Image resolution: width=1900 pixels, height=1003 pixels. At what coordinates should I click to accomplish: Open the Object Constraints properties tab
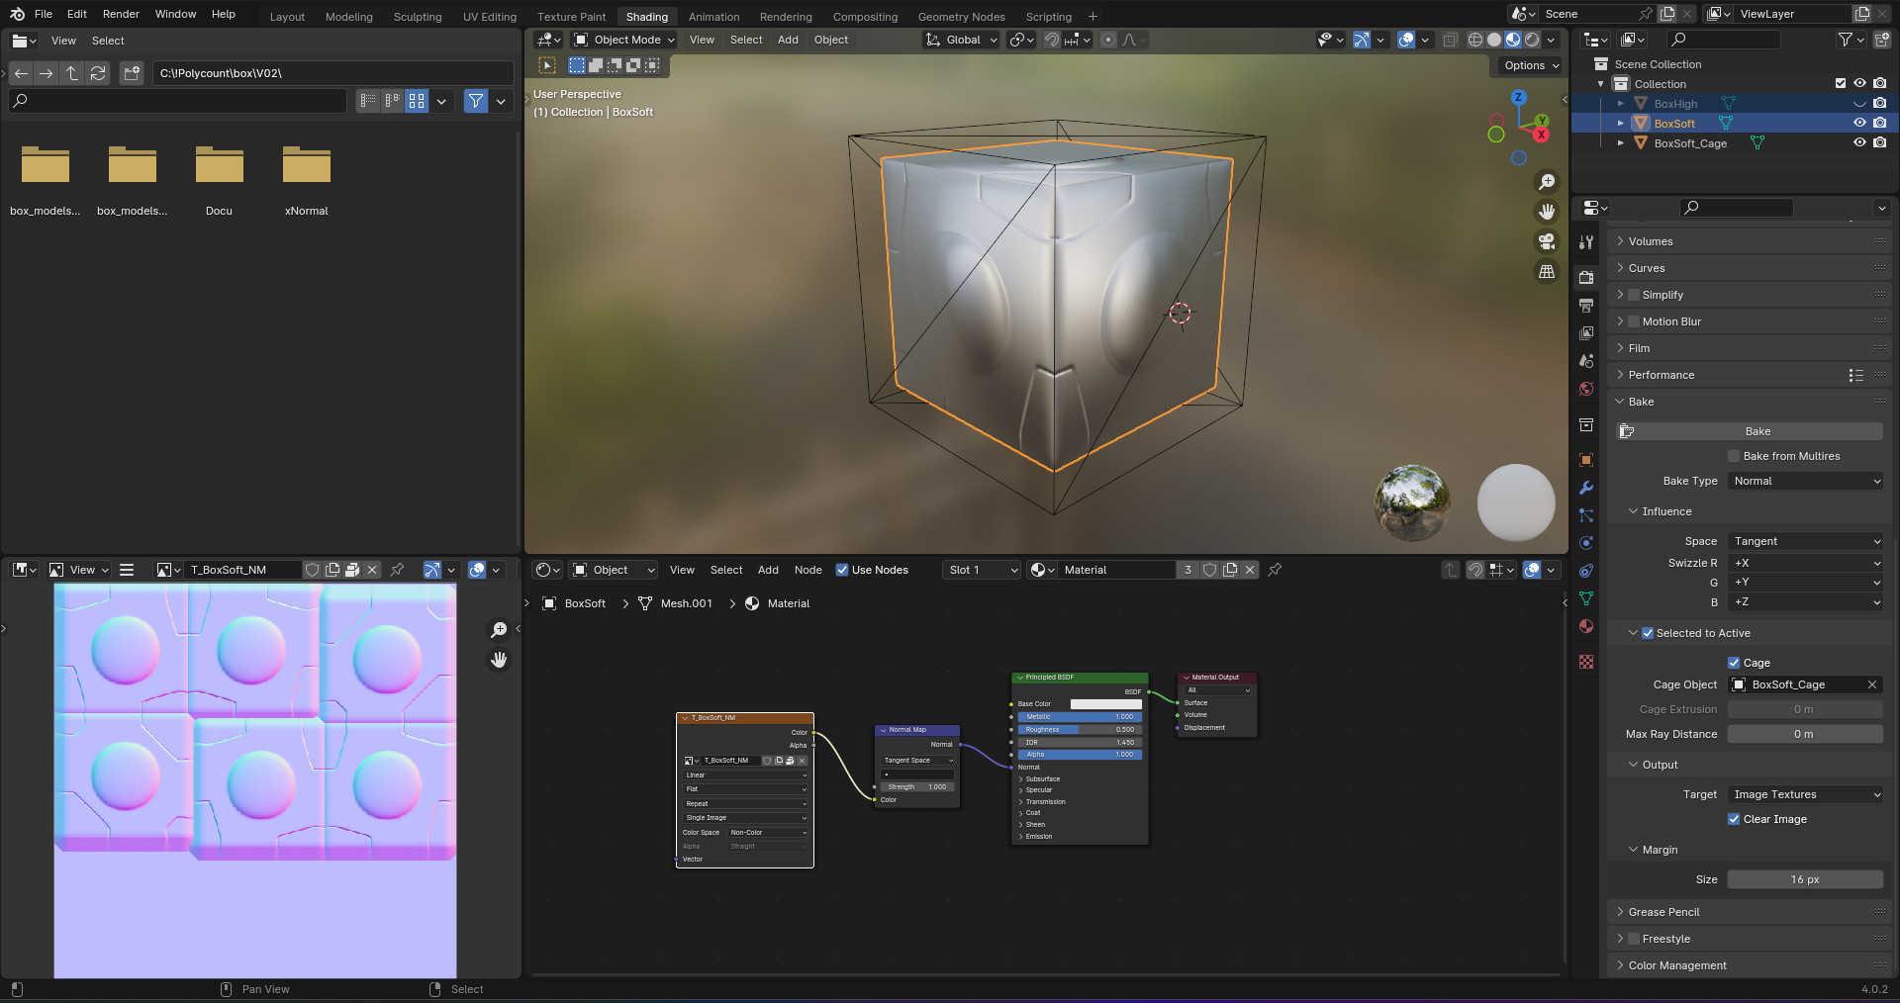[1586, 571]
